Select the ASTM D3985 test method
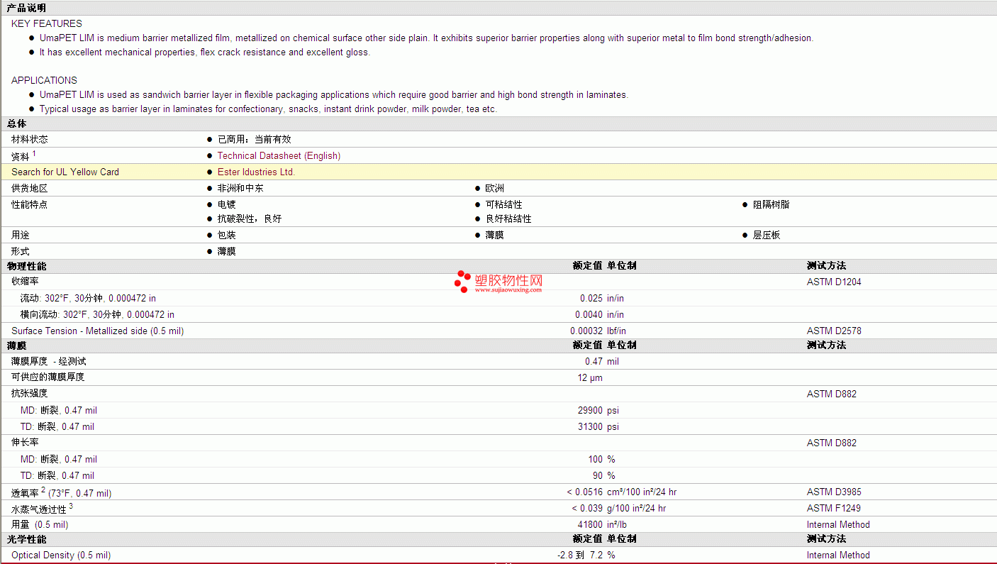This screenshot has width=997, height=564. click(834, 492)
